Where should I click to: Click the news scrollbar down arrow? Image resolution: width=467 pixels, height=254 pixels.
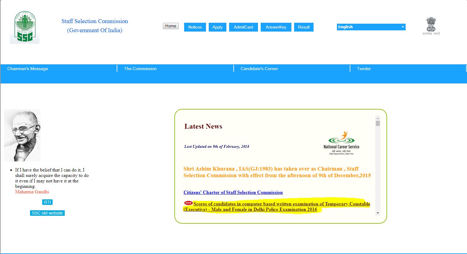click(x=378, y=213)
